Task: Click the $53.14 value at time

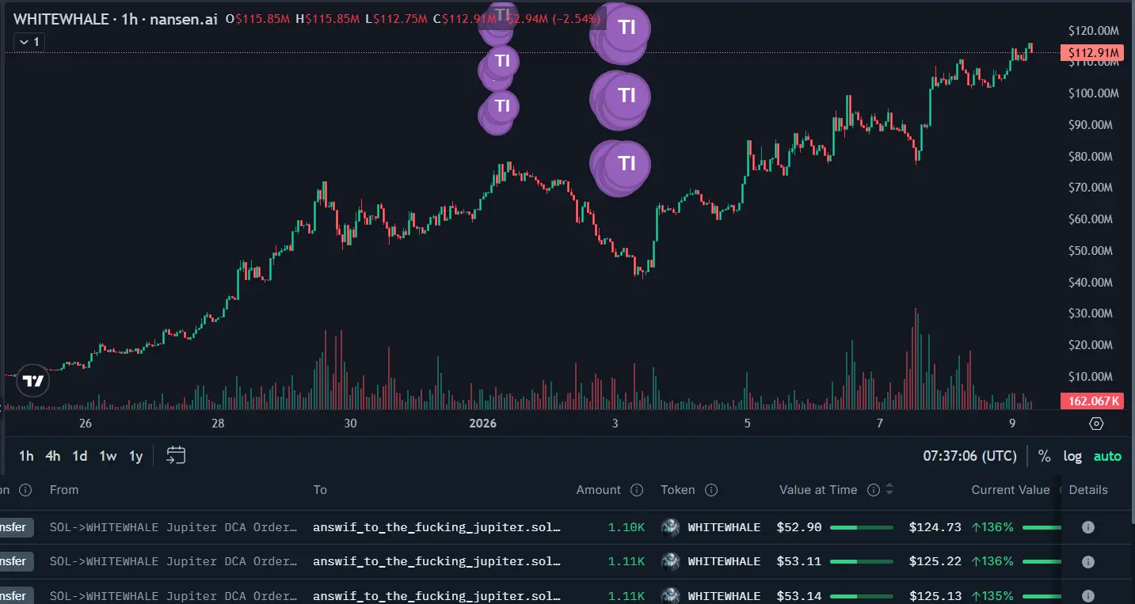Action: (x=799, y=595)
